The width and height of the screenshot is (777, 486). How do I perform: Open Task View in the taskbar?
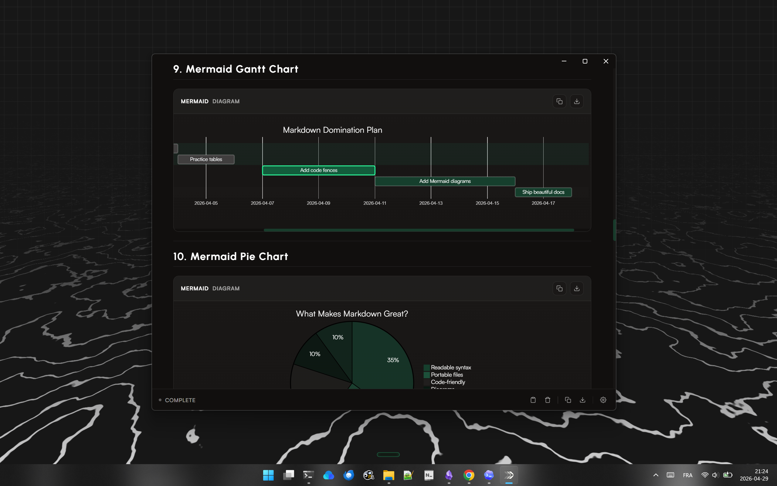tap(288, 475)
